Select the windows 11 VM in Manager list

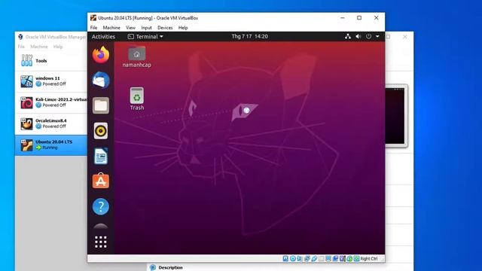pos(51,81)
